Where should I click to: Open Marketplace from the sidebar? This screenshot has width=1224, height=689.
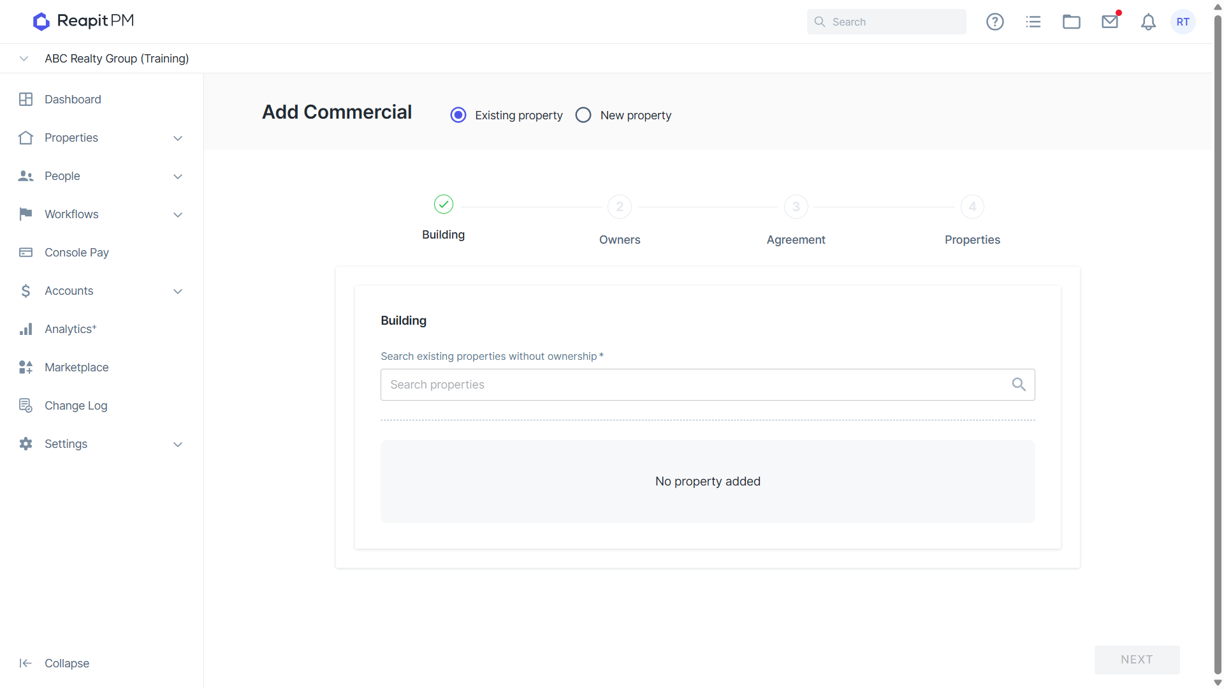coord(76,367)
